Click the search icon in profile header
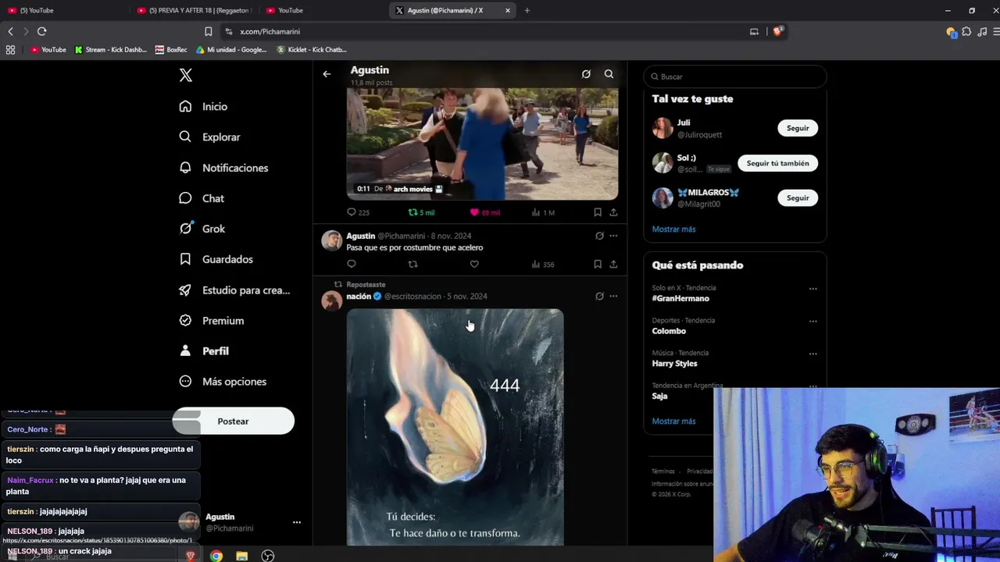 tap(609, 74)
